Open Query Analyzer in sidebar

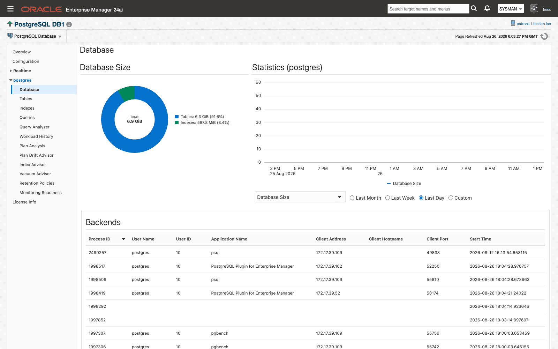(35, 127)
